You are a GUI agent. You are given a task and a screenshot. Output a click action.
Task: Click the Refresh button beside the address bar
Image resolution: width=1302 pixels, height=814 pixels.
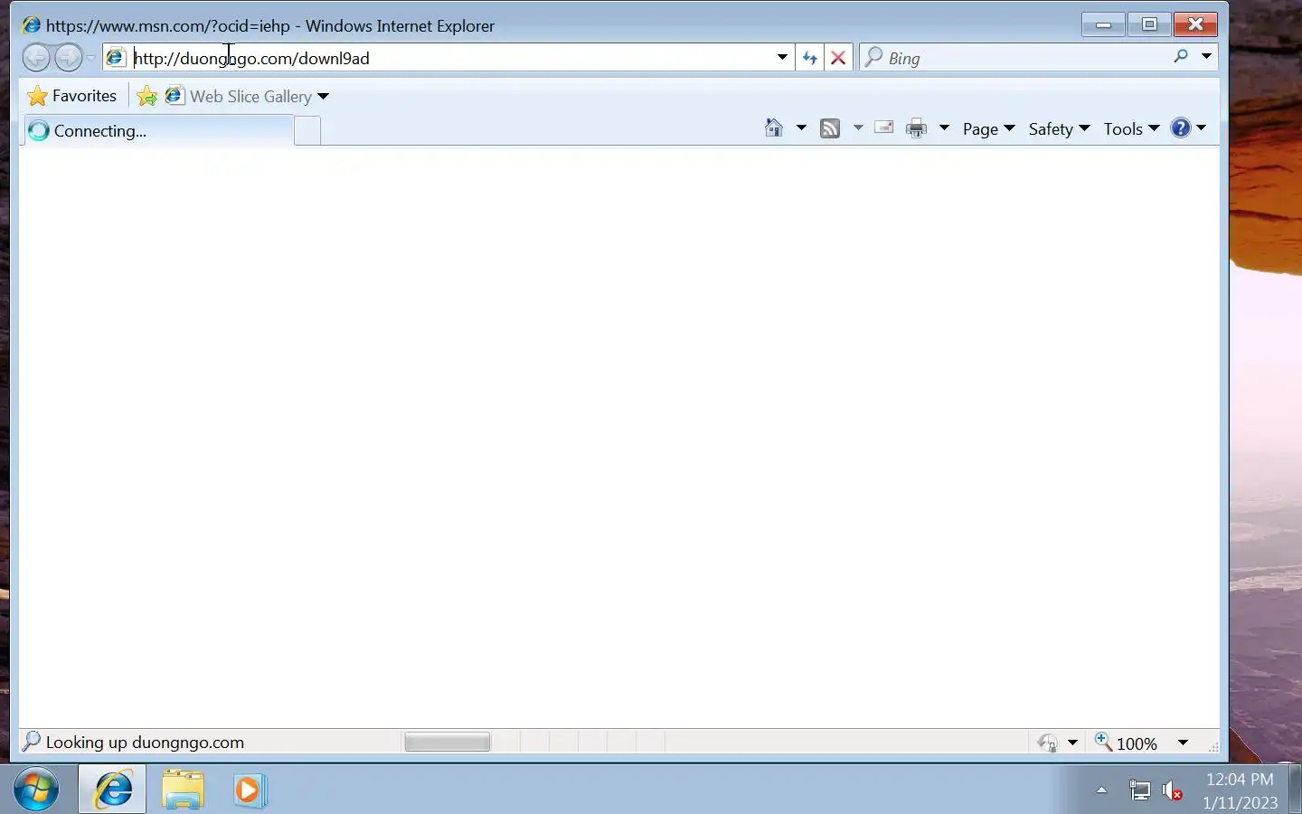(x=810, y=58)
